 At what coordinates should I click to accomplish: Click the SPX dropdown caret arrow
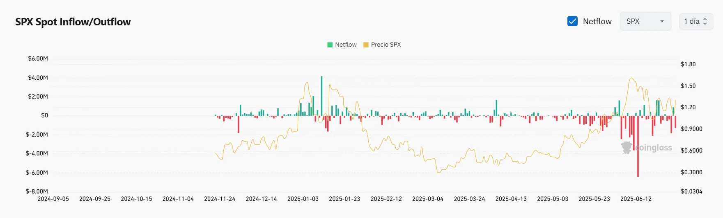click(662, 21)
